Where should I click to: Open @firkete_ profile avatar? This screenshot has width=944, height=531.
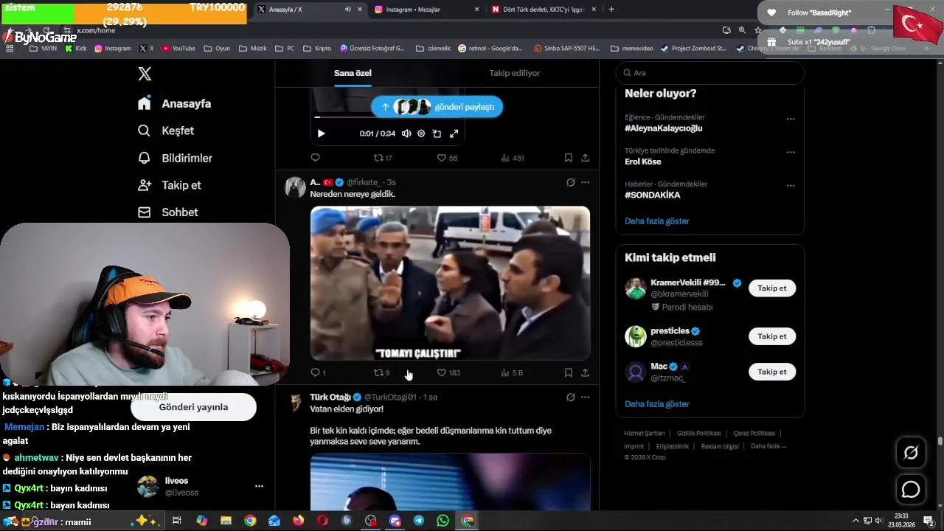[295, 187]
